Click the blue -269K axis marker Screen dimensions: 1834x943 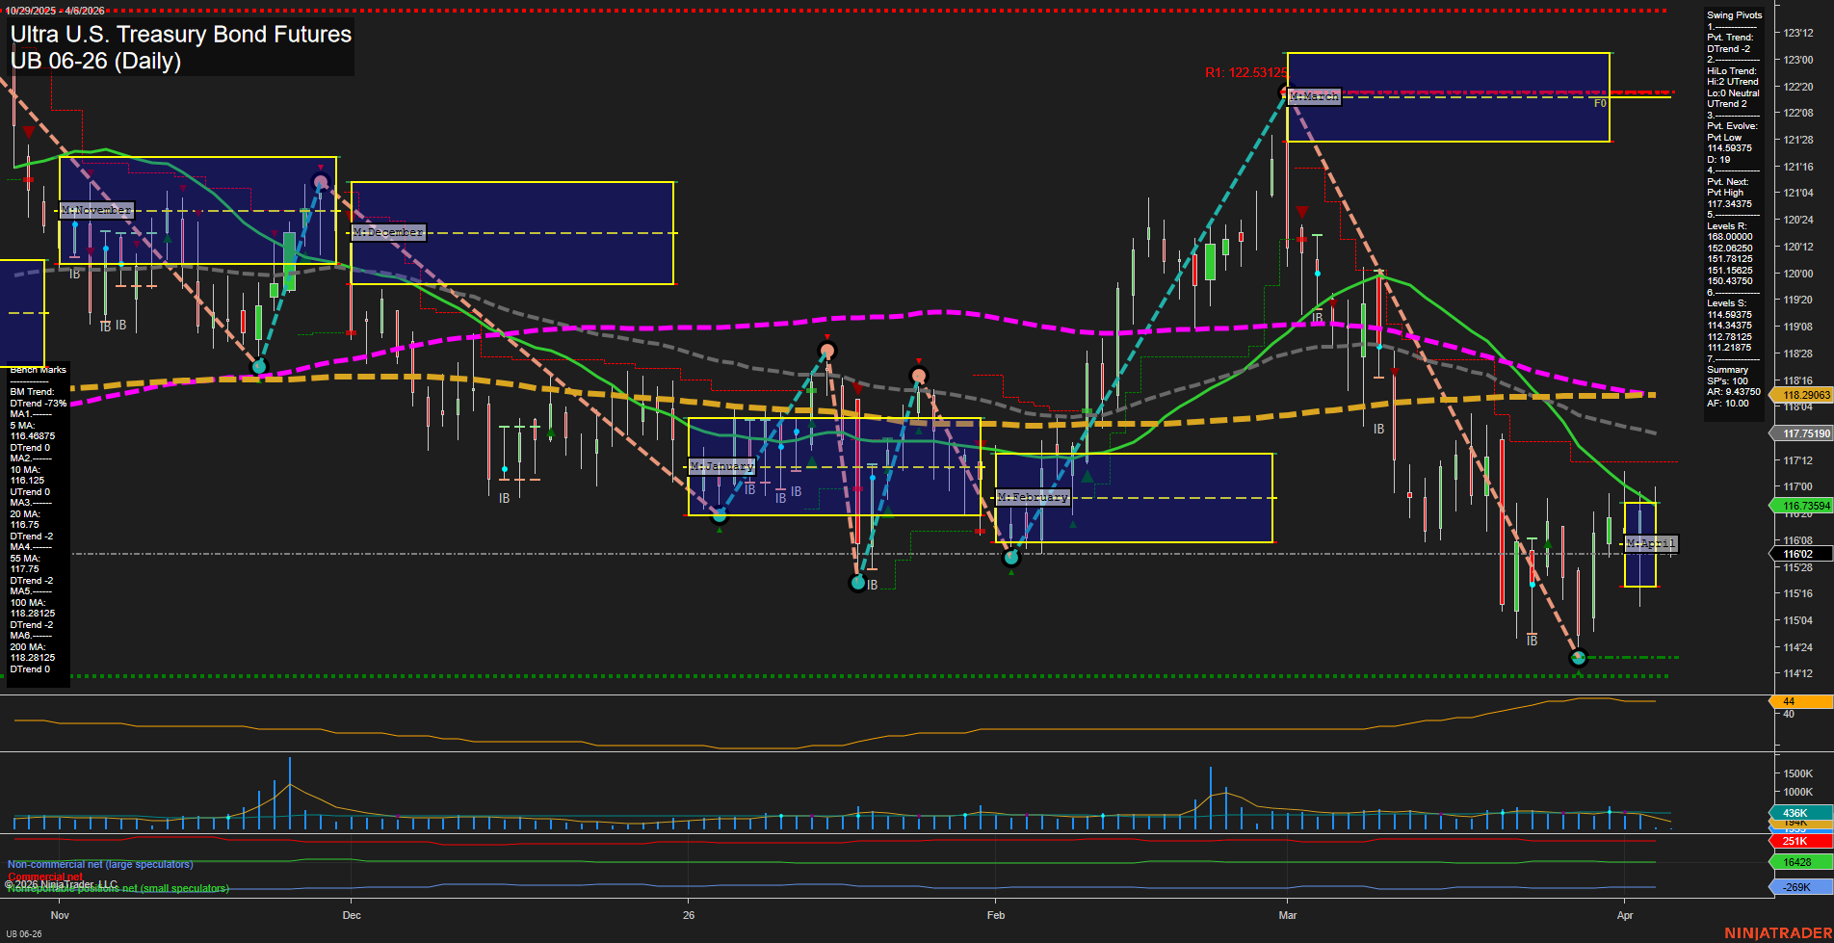(x=1797, y=887)
